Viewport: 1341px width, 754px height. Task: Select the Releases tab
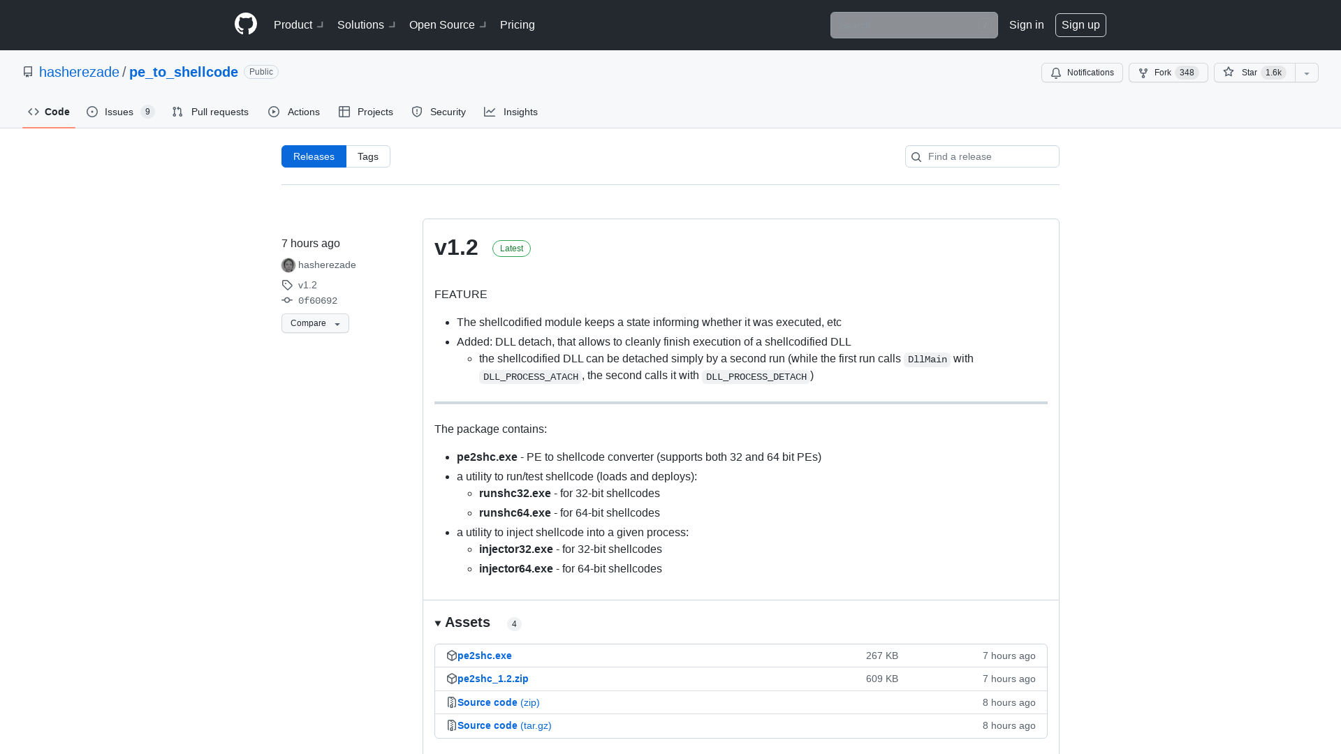pyautogui.click(x=313, y=156)
